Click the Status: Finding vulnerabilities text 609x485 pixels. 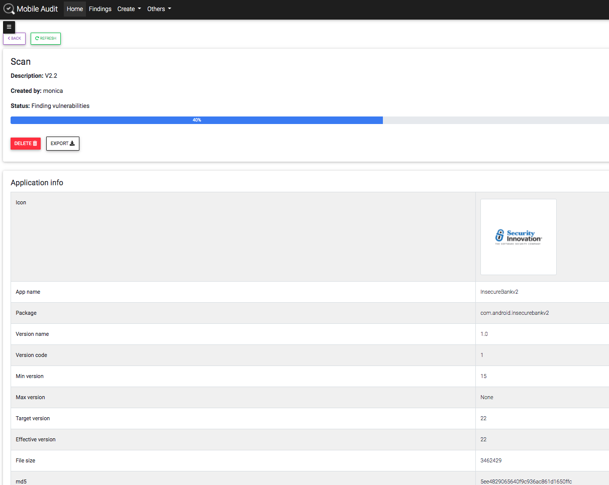click(50, 106)
